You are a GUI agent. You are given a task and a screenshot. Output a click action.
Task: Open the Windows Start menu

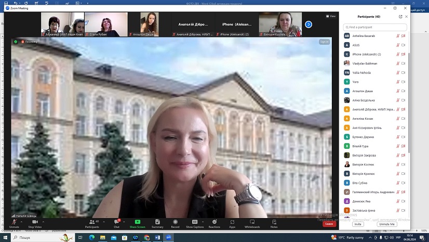6,237
